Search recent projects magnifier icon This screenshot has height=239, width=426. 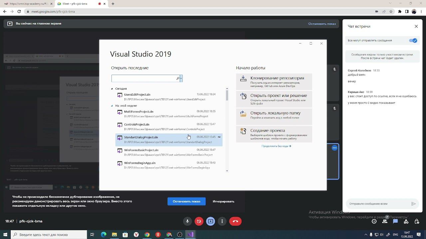178,78
